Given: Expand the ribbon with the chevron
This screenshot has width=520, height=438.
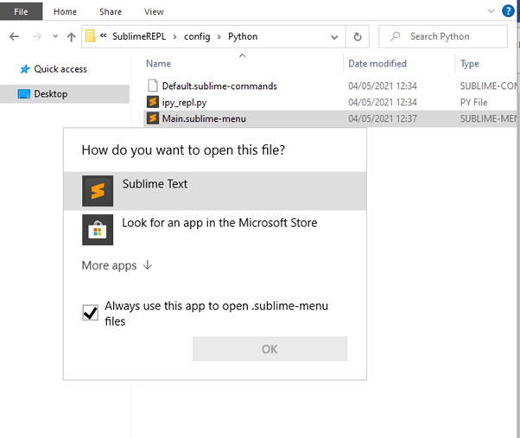Looking at the screenshot, I should coord(491,11).
